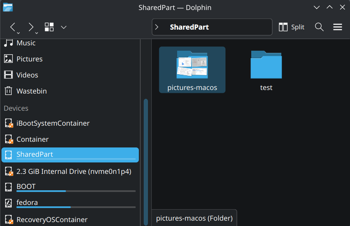
Task: Click the BOOT capacity bar
Action: pos(76,191)
